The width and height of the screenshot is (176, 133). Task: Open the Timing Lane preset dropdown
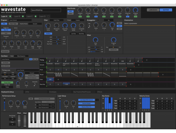28,70
